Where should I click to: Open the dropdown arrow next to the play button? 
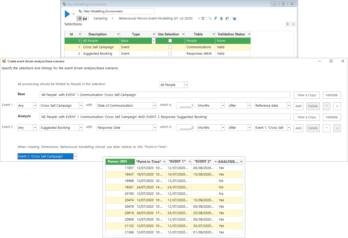[73, 14]
